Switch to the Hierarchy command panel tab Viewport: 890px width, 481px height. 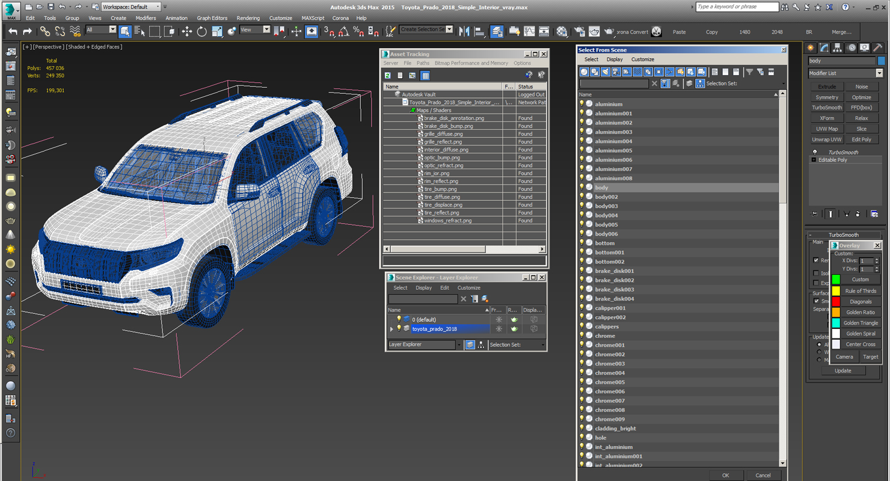click(x=838, y=47)
